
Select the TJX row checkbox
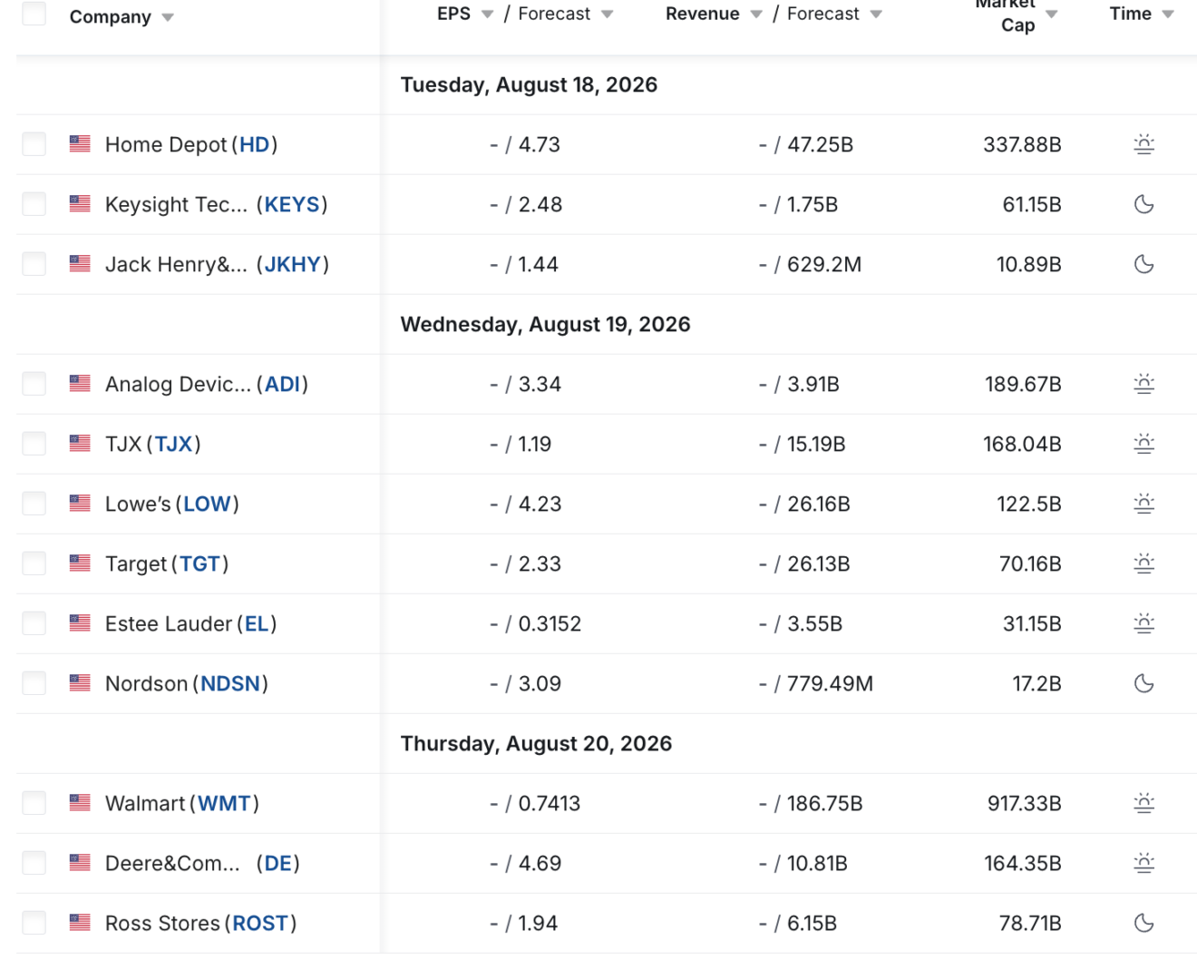click(x=34, y=444)
